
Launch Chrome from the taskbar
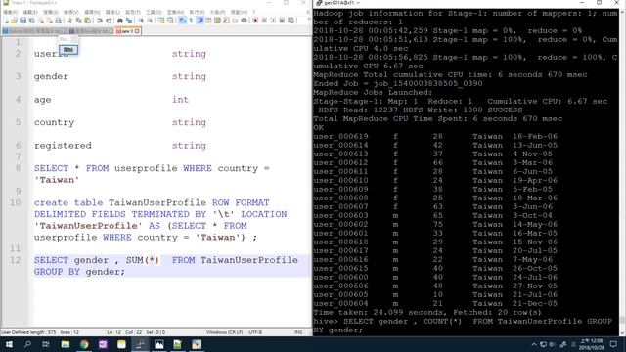tap(84, 344)
